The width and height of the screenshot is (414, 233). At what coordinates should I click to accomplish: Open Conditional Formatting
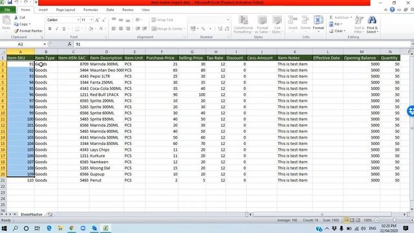click(243, 25)
